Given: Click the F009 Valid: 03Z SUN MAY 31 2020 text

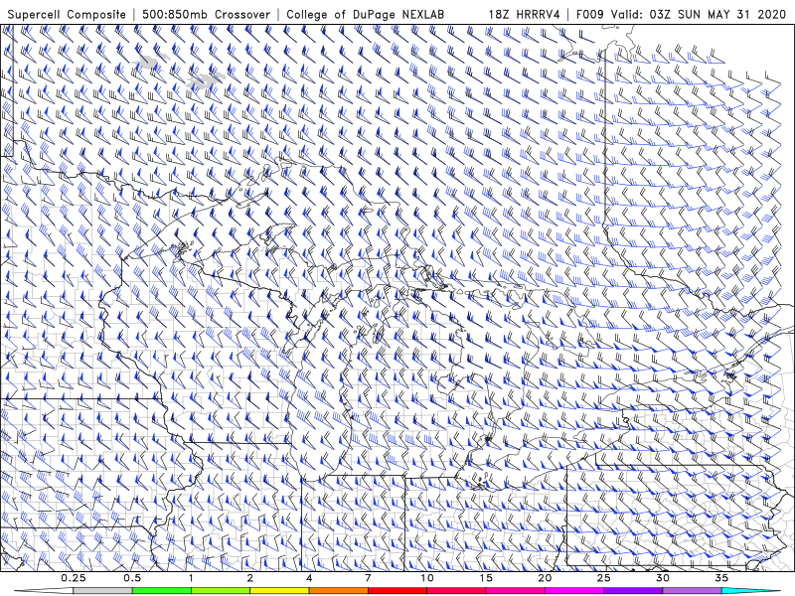Looking at the screenshot, I should coord(681,14).
